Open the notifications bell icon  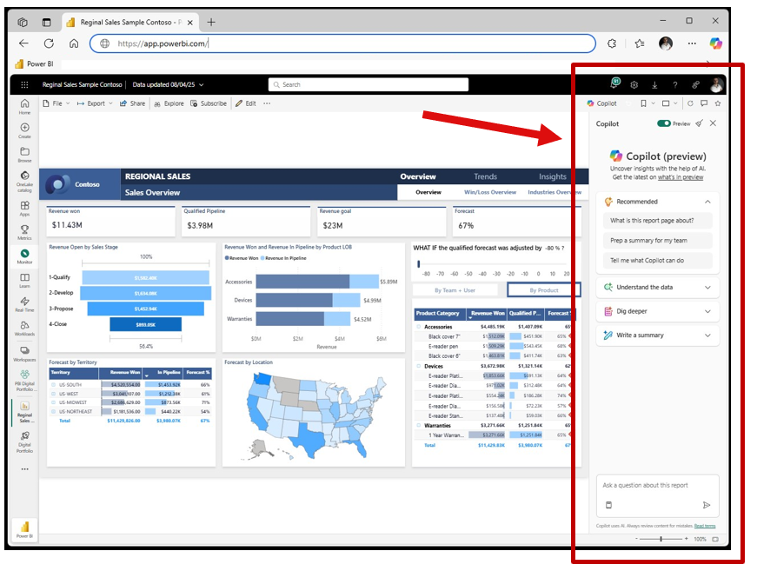(x=614, y=83)
